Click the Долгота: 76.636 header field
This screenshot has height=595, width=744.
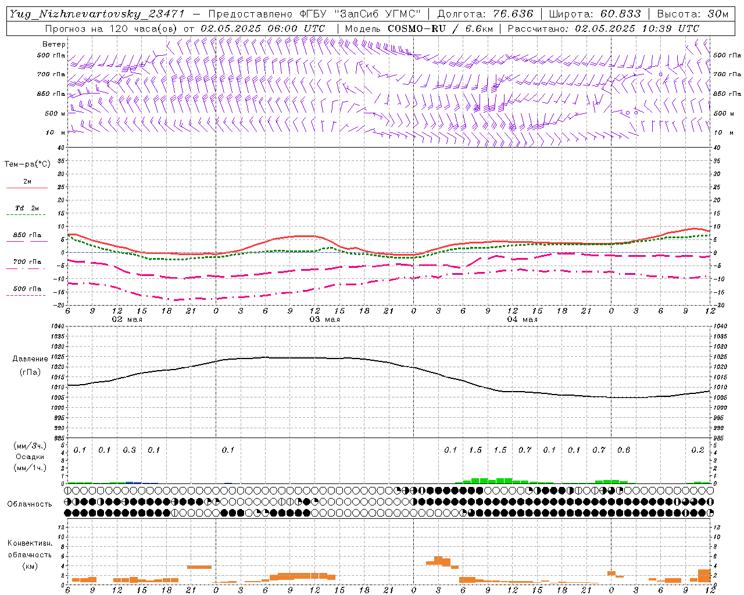pos(485,14)
